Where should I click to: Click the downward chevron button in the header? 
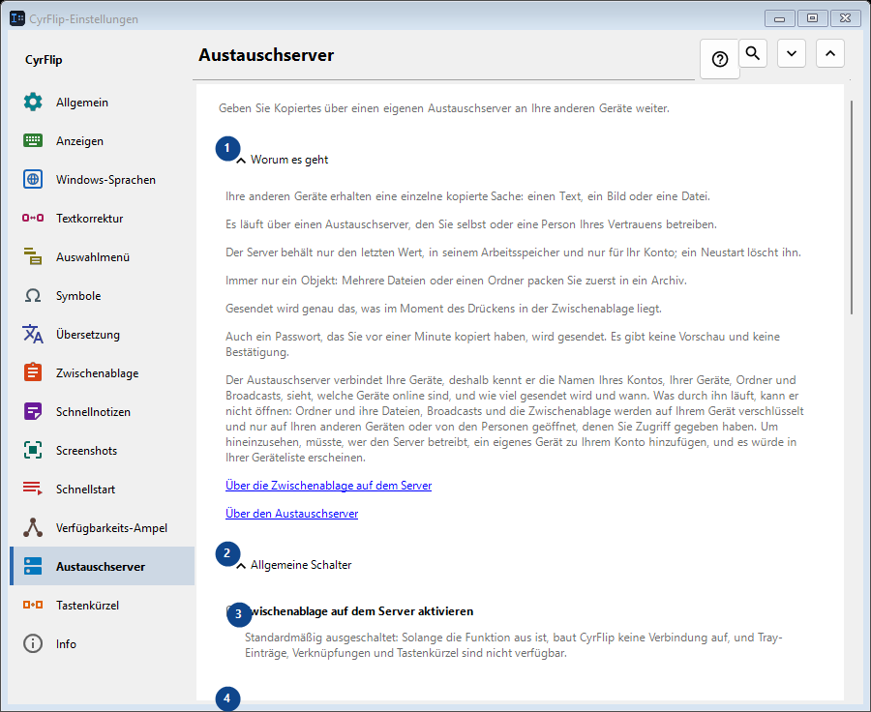[792, 53]
